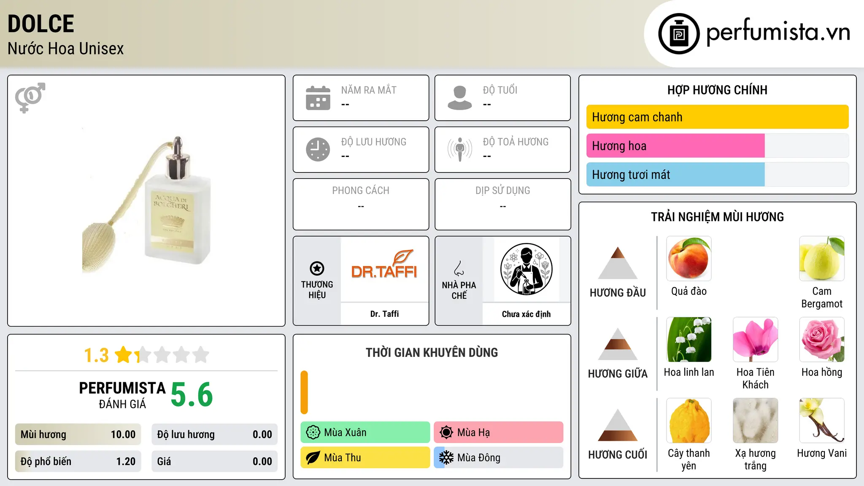Click the last grey rating star

[201, 354]
